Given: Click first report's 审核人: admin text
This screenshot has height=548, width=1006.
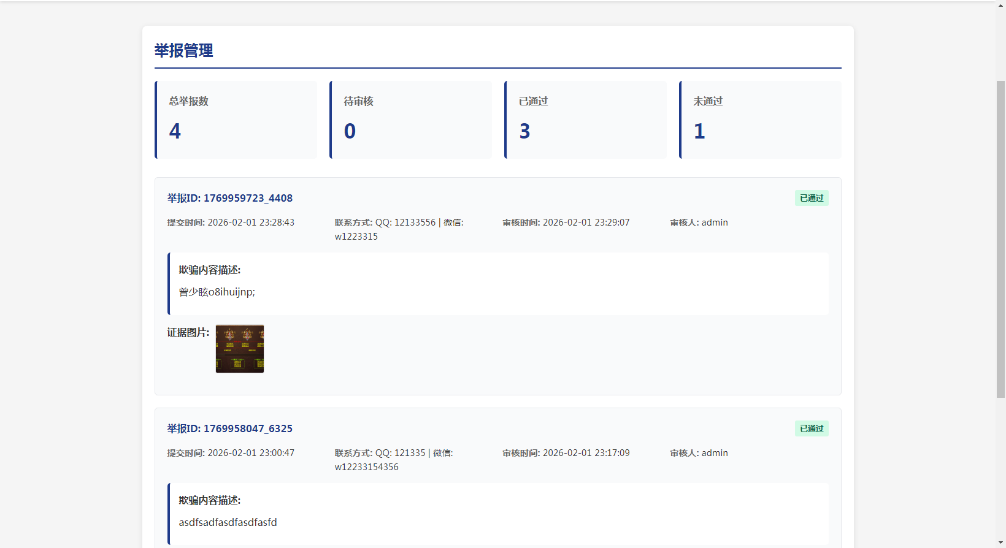Looking at the screenshot, I should (x=699, y=223).
